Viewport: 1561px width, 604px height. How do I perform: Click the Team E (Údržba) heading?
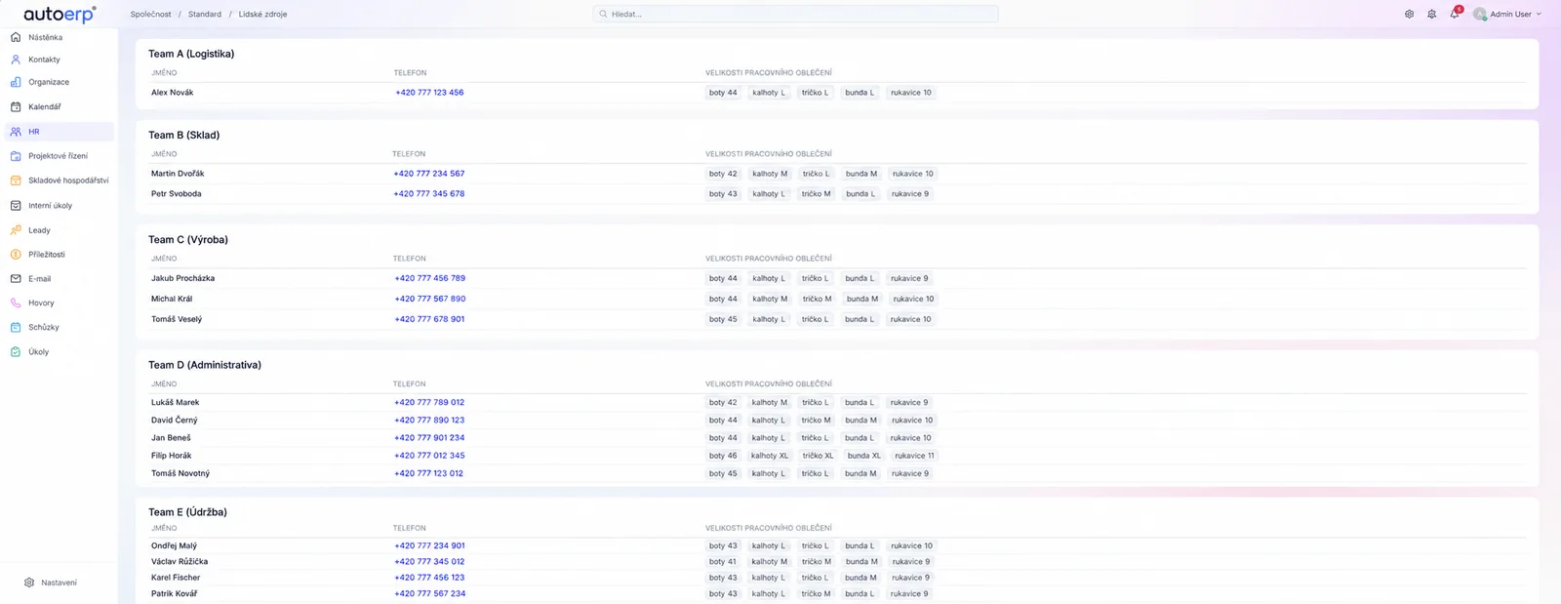point(187,512)
